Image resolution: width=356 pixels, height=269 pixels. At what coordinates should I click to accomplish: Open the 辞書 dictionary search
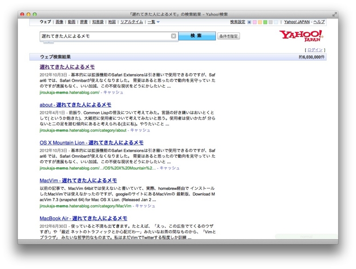pos(85,21)
